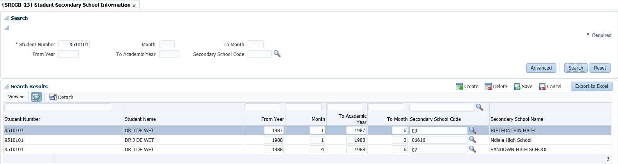
Task: Click the Cancel icon in results toolbar
Action: point(542,86)
